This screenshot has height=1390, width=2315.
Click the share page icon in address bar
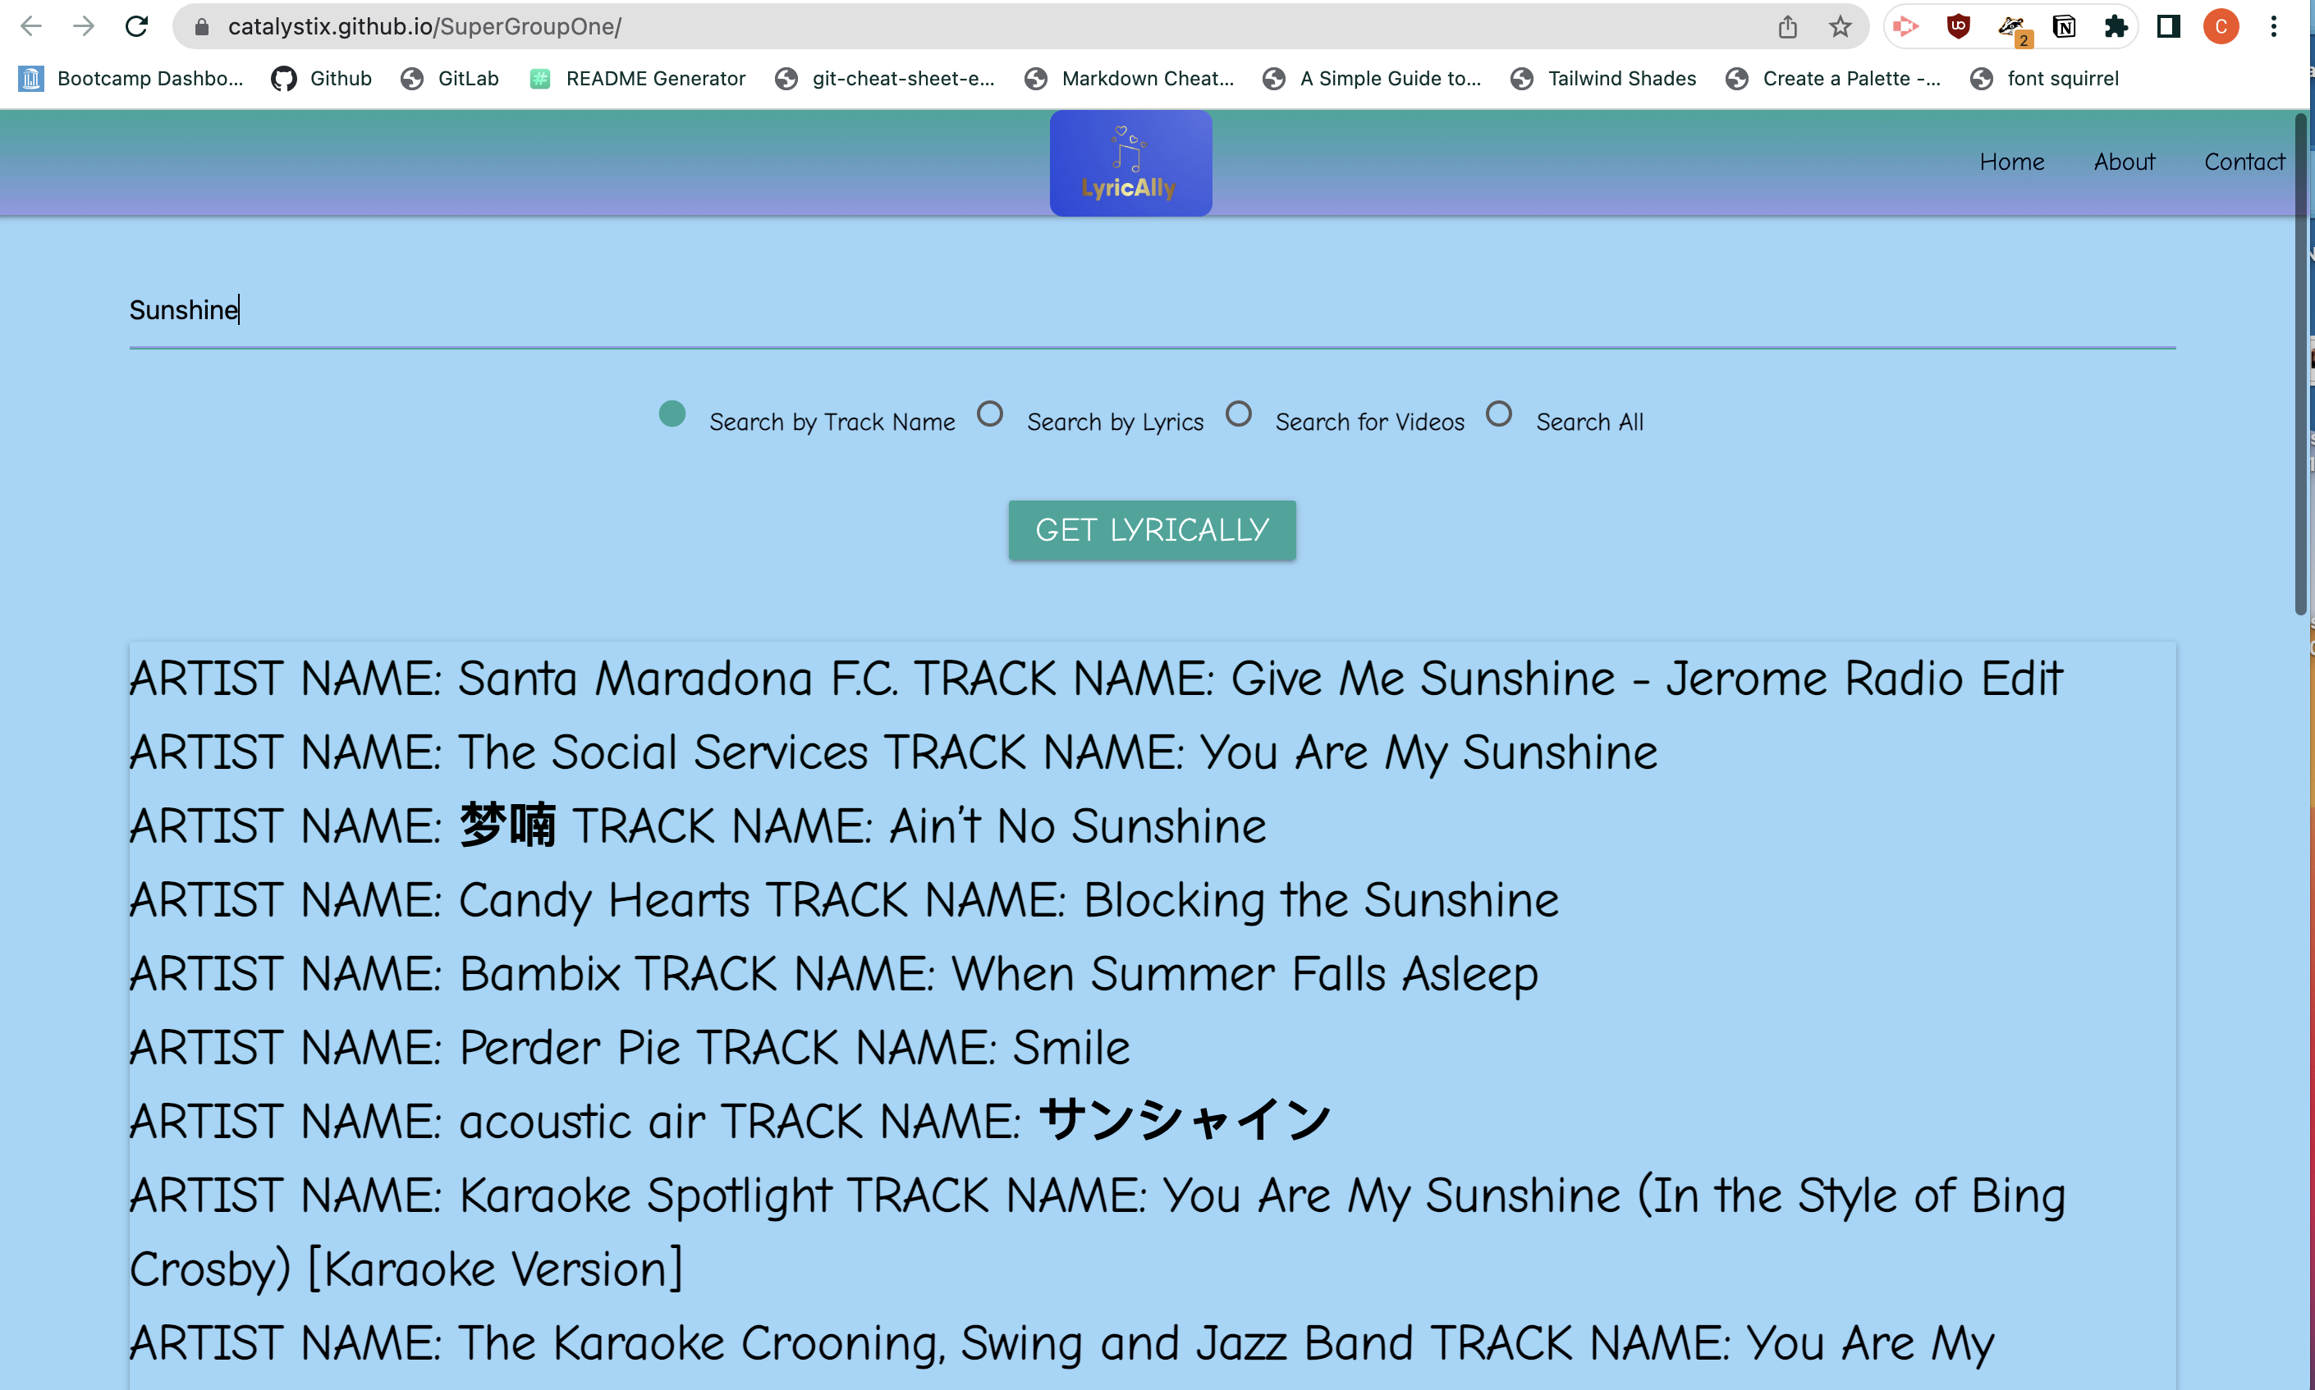1787,26
